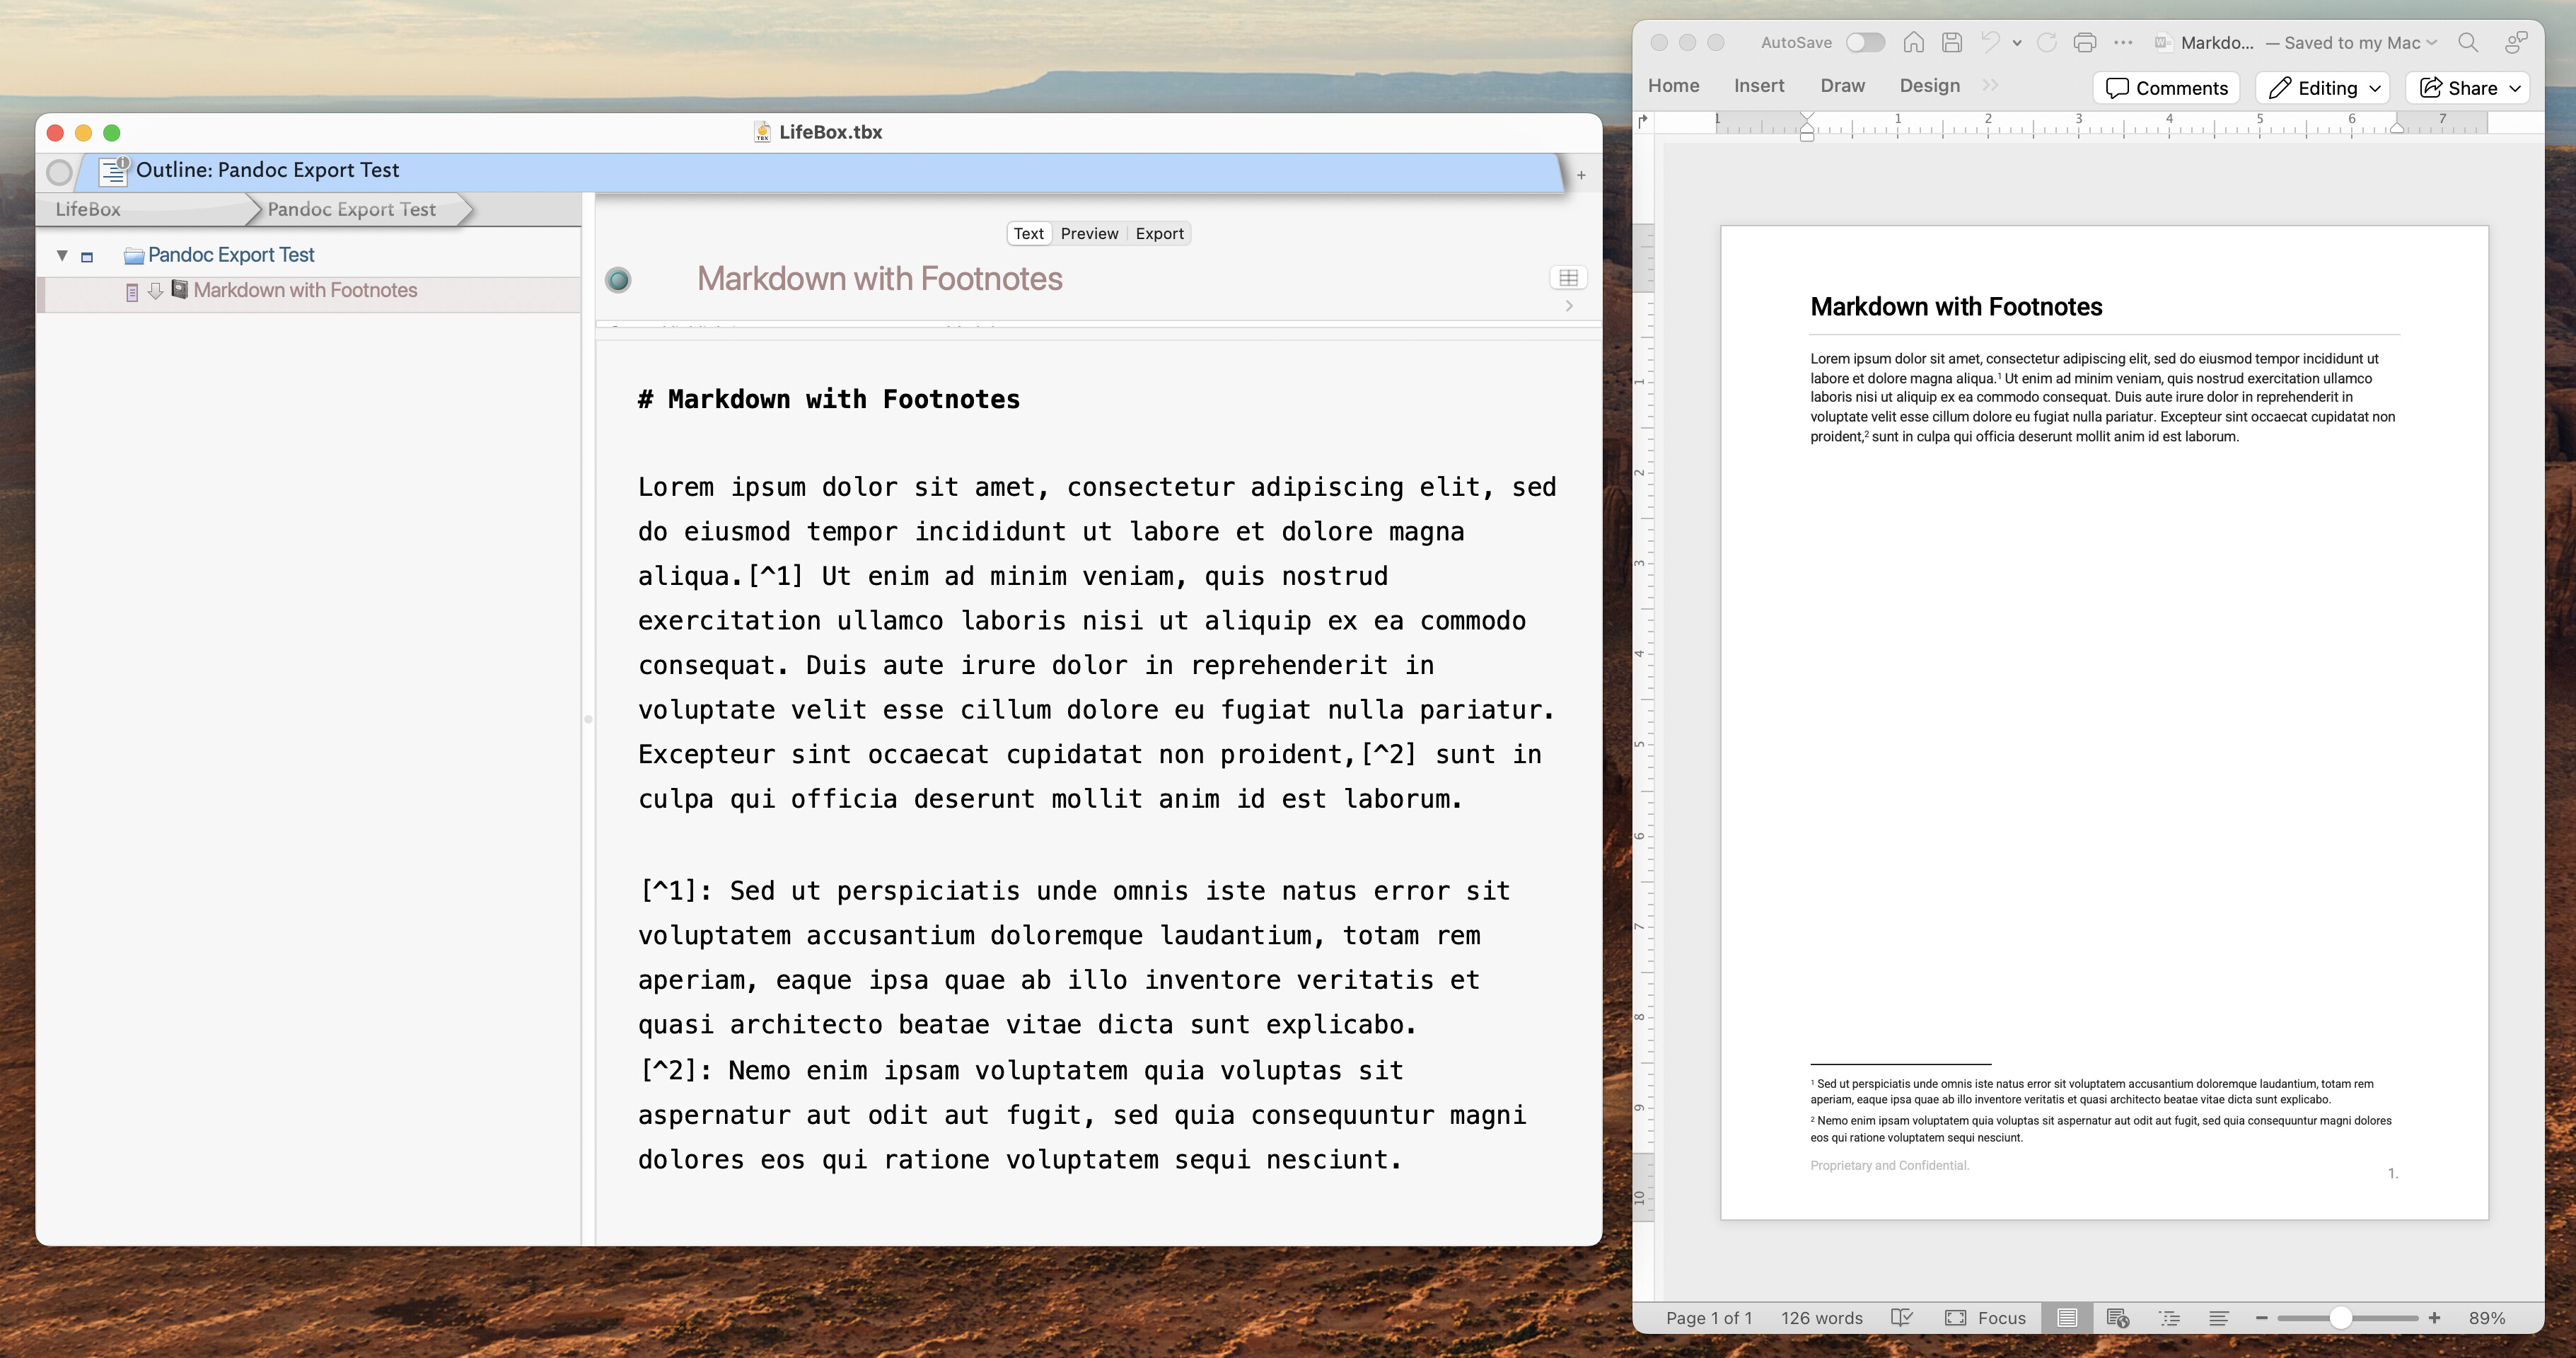
Task: Toggle the AutoSave switch in Word
Action: tap(1864, 42)
